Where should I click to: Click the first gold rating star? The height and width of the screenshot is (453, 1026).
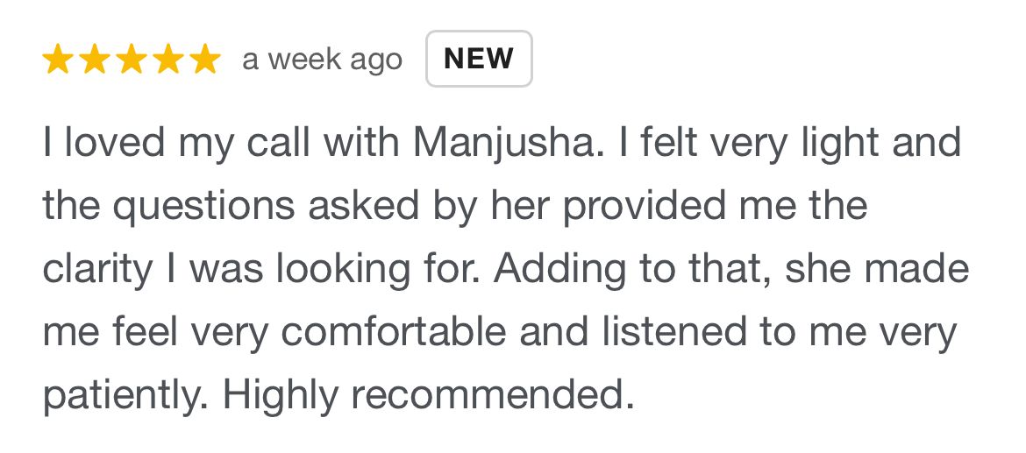58,59
